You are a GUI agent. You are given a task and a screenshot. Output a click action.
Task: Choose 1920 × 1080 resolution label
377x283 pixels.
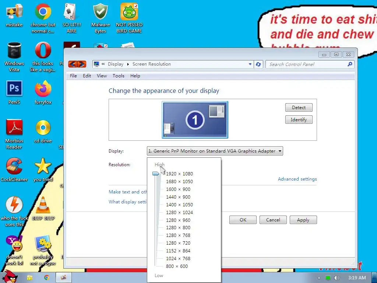point(179,174)
